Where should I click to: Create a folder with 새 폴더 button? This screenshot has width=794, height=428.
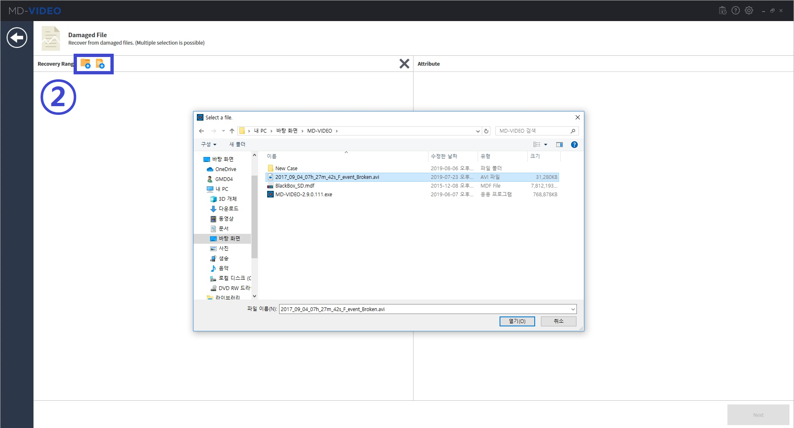pos(237,144)
